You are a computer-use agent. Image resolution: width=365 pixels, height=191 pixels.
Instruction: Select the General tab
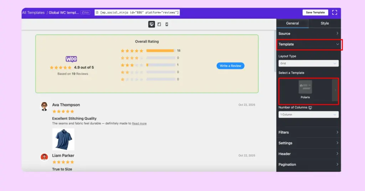point(292,24)
